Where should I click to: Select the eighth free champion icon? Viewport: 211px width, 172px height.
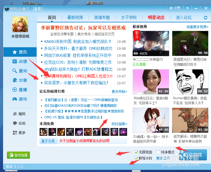pyautogui.click(x=105, y=132)
